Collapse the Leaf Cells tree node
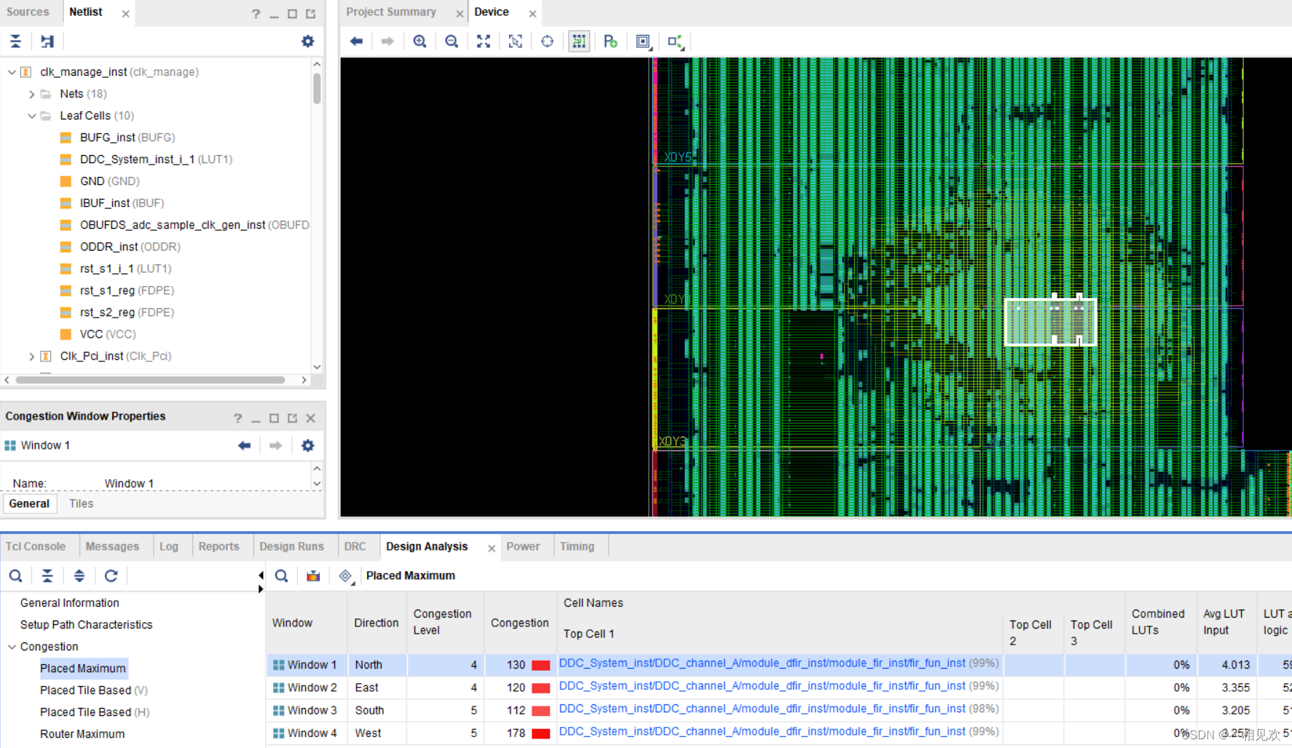This screenshot has height=748, width=1292. pos(32,115)
